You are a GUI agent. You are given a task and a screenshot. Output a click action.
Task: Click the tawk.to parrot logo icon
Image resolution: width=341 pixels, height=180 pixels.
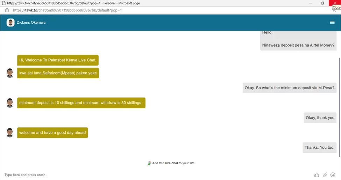coord(149,163)
